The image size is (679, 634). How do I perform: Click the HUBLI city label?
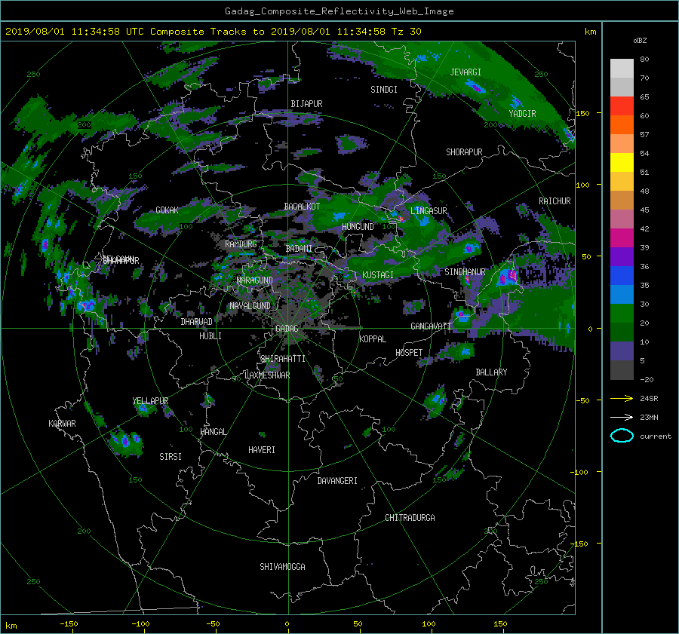pos(210,336)
